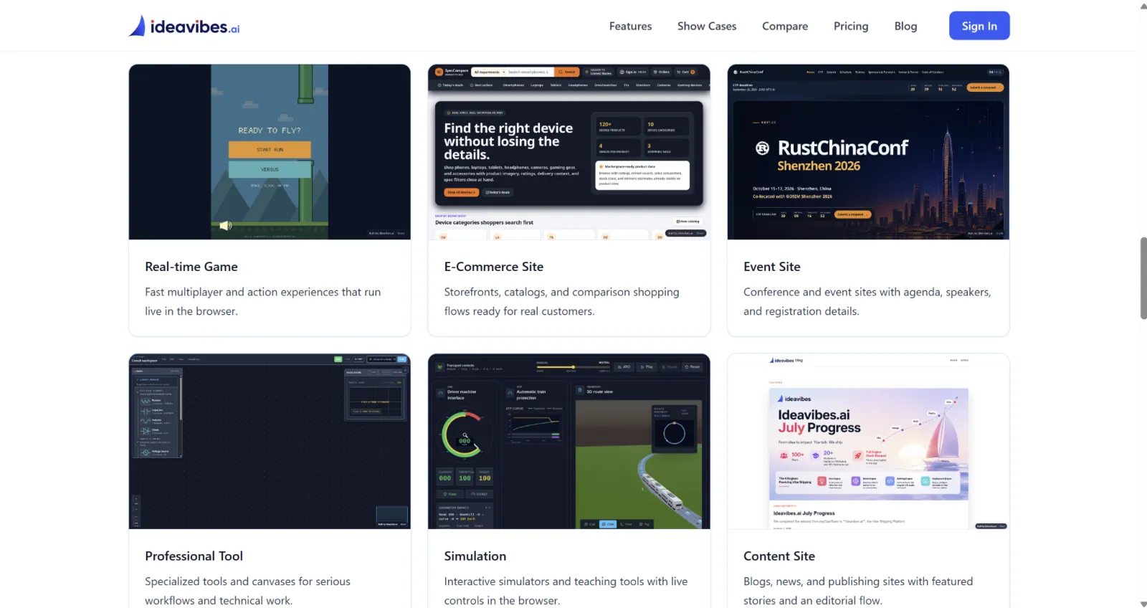The image size is (1147, 608).
Task: Select the Content Site card title
Action: (x=779, y=556)
